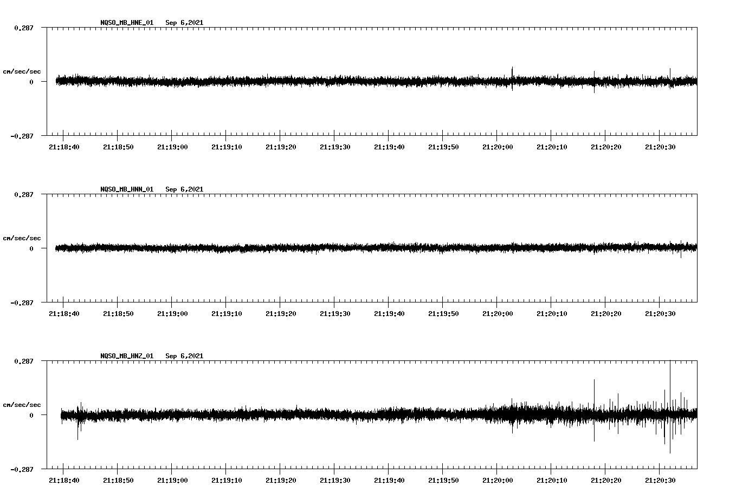
Task: Select the -0.287 lower limit on HNN plot
Action: pos(22,302)
